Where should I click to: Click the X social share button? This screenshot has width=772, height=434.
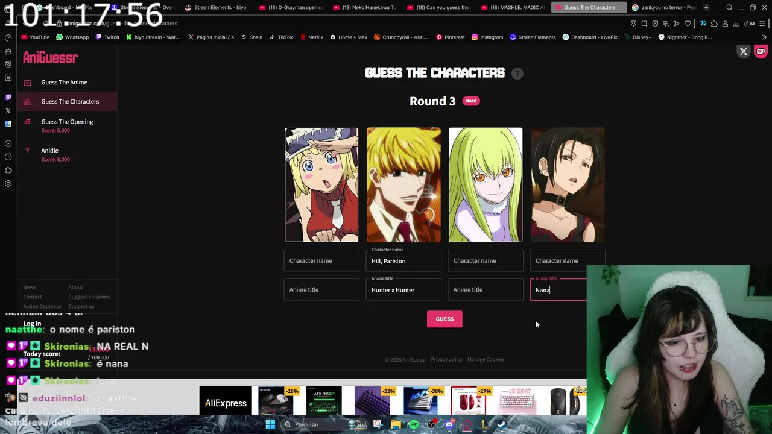point(744,52)
